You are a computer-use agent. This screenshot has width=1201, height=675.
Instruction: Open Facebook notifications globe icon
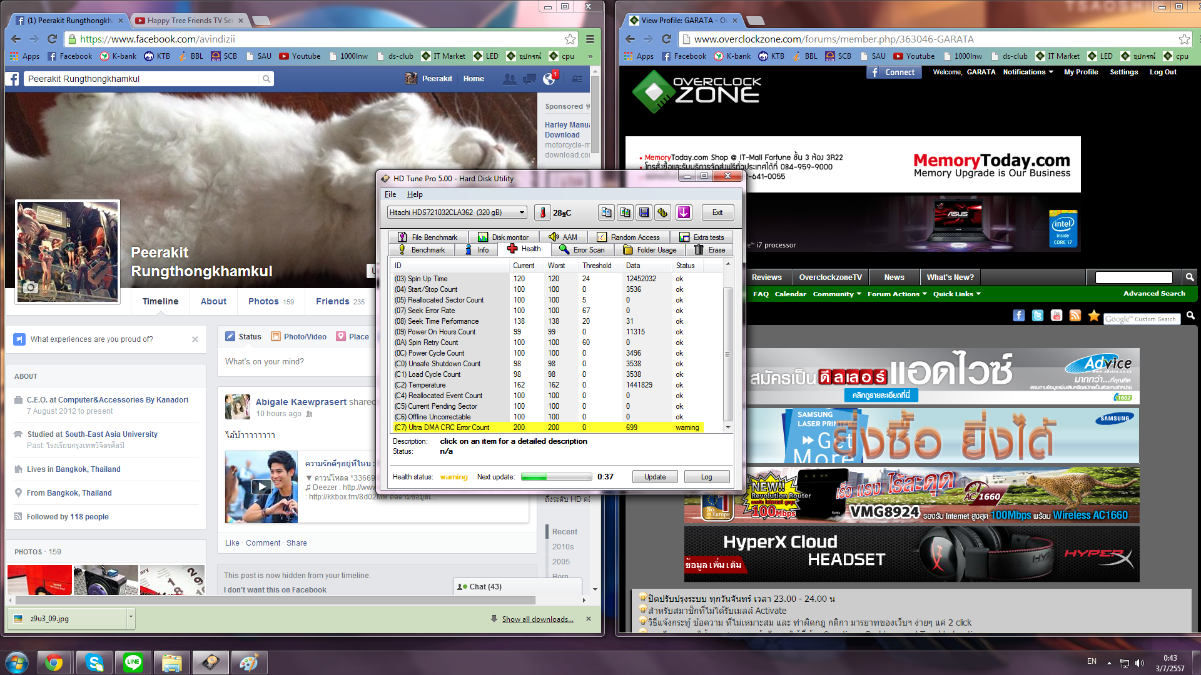[x=549, y=79]
